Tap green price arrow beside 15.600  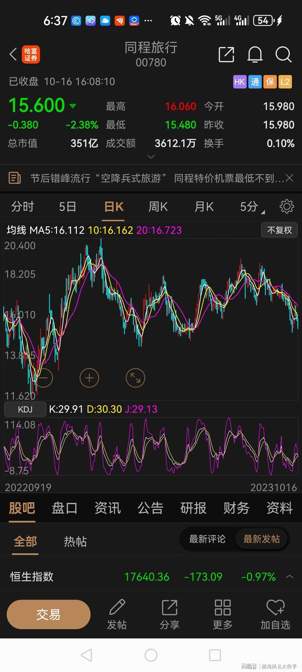pyautogui.click(x=72, y=106)
